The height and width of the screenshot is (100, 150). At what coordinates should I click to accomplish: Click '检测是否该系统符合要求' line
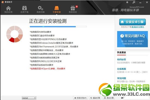point(41,65)
